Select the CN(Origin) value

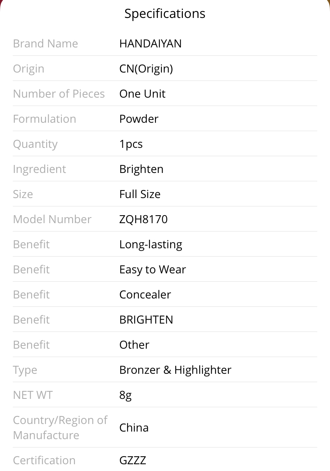146,69
